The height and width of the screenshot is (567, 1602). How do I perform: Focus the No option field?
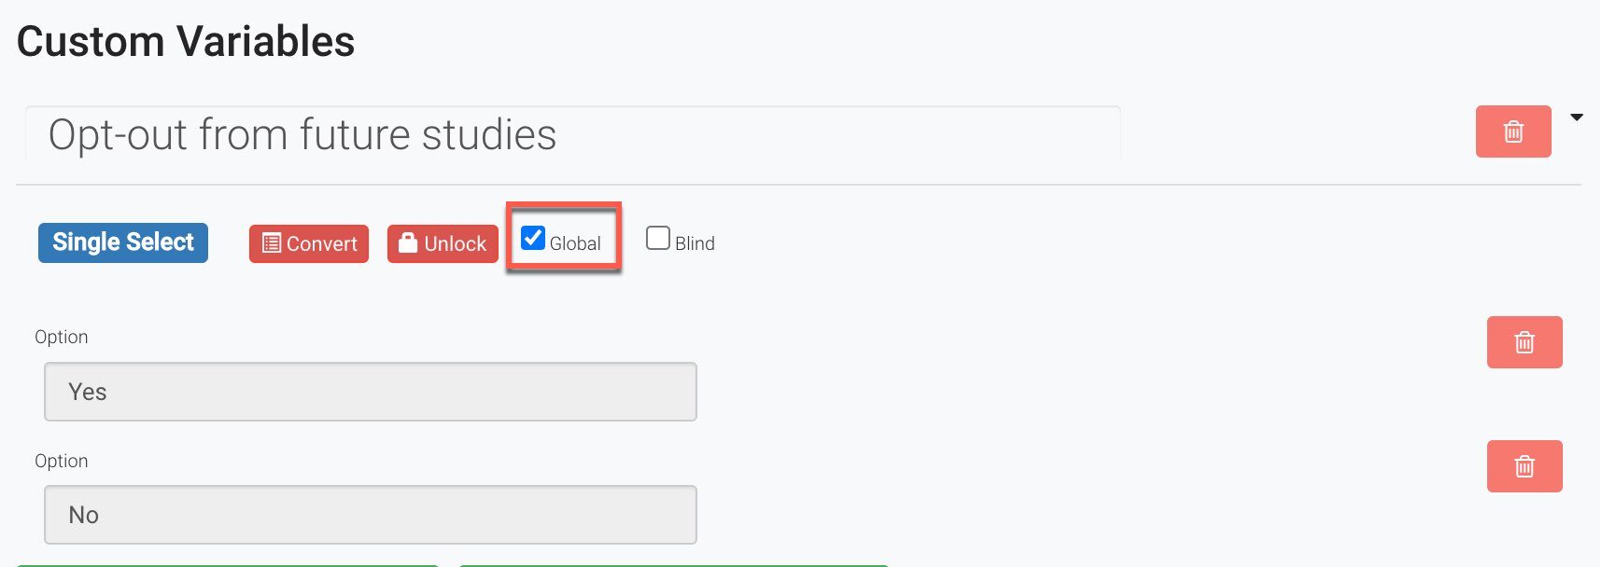370,515
